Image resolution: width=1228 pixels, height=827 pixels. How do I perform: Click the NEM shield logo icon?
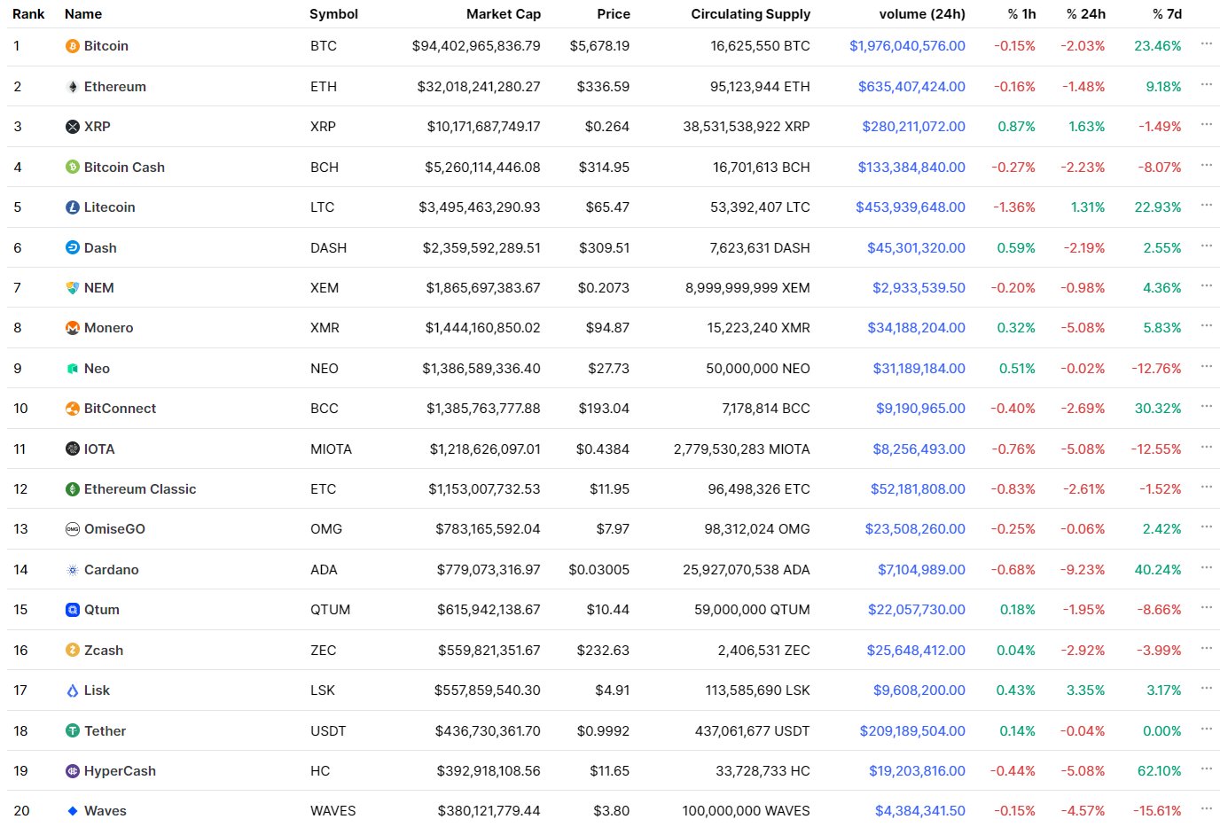point(73,288)
